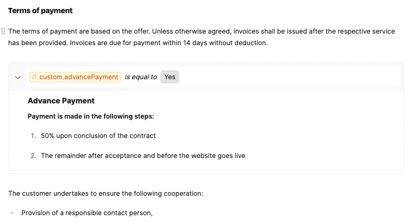Click the hash icon in the variable tag
The width and height of the screenshot is (411, 222).
(x=34, y=77)
